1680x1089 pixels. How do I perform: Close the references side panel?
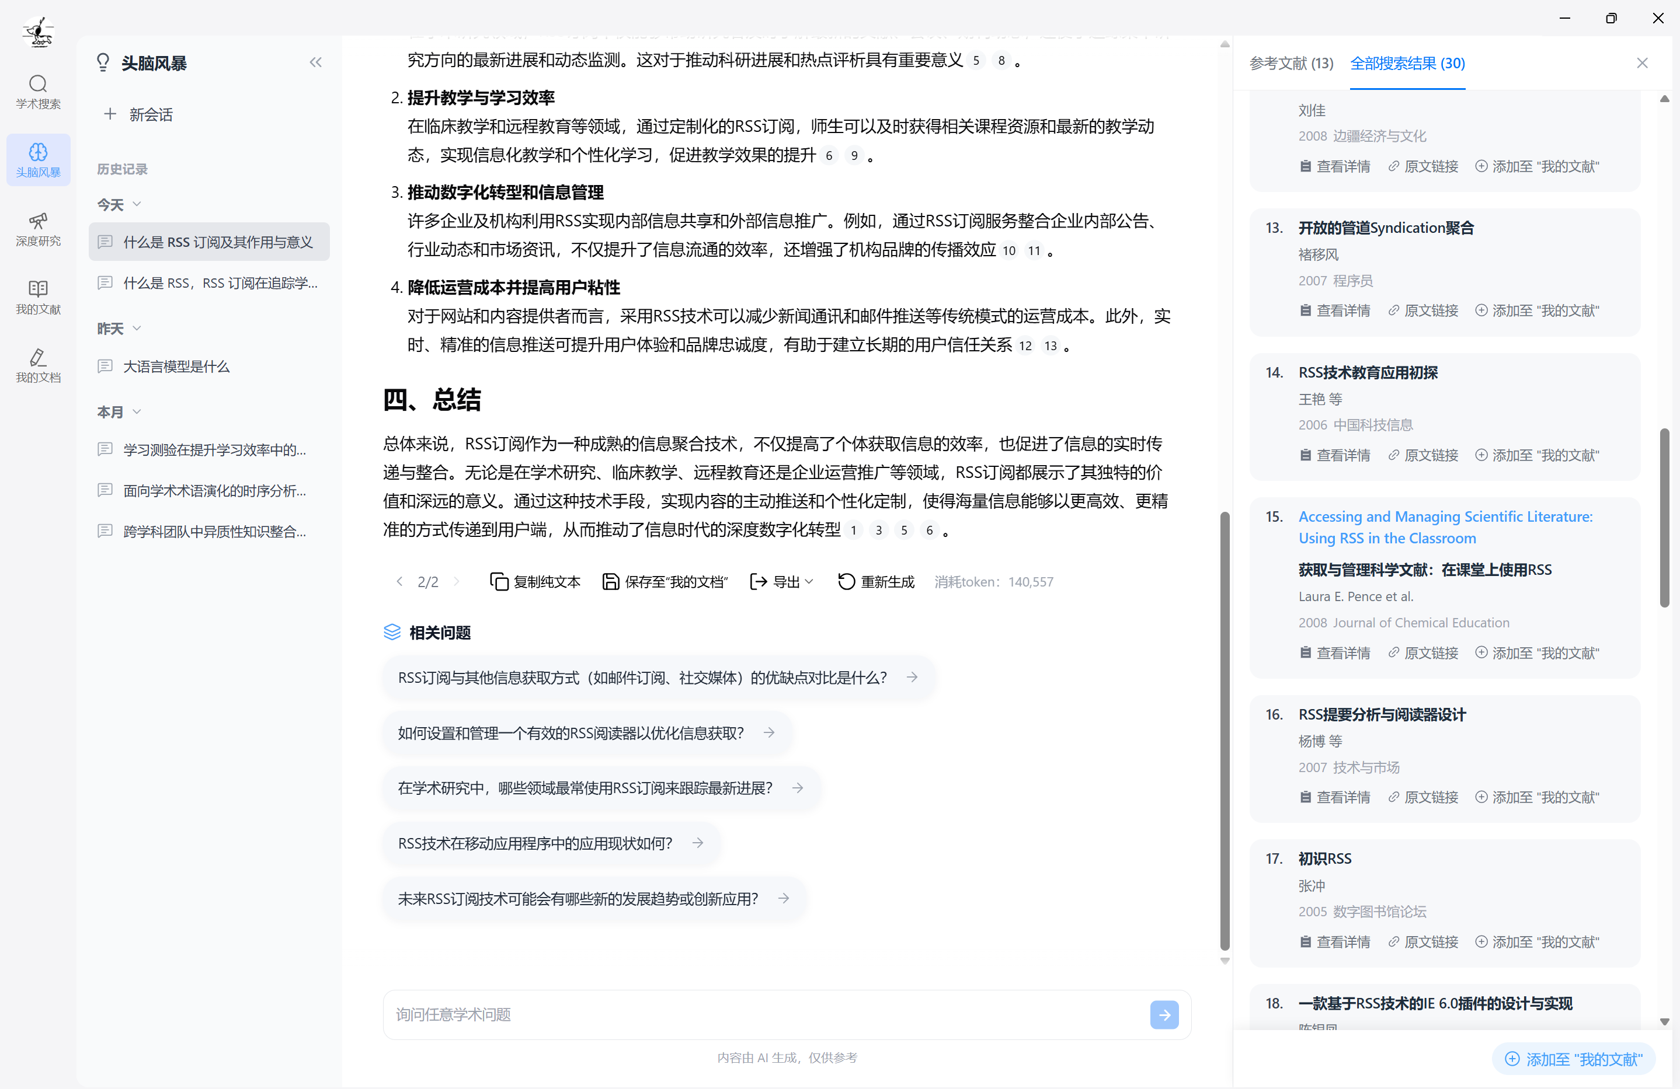coord(1642,64)
